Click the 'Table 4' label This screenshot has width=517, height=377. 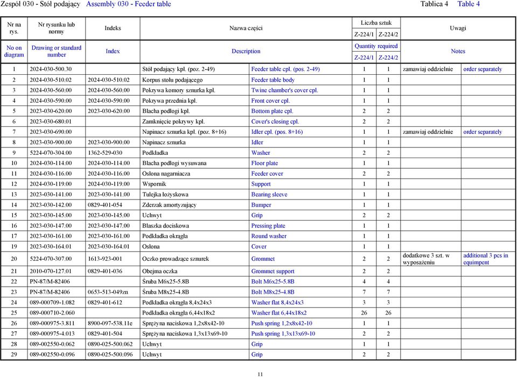point(469,4)
